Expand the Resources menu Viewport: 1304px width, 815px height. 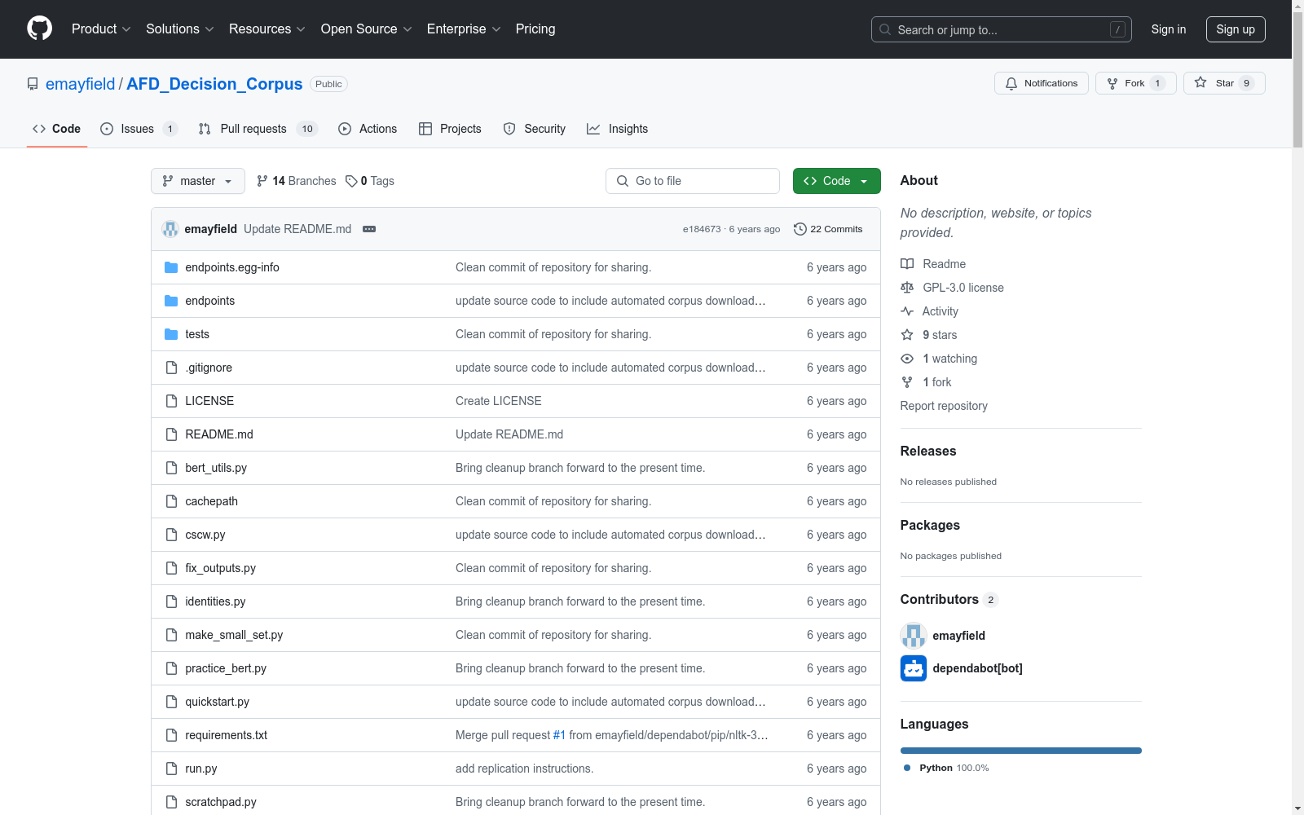click(267, 29)
